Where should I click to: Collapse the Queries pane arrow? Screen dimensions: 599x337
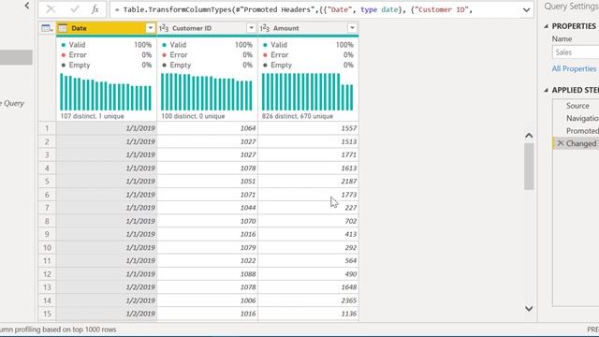(27, 6)
